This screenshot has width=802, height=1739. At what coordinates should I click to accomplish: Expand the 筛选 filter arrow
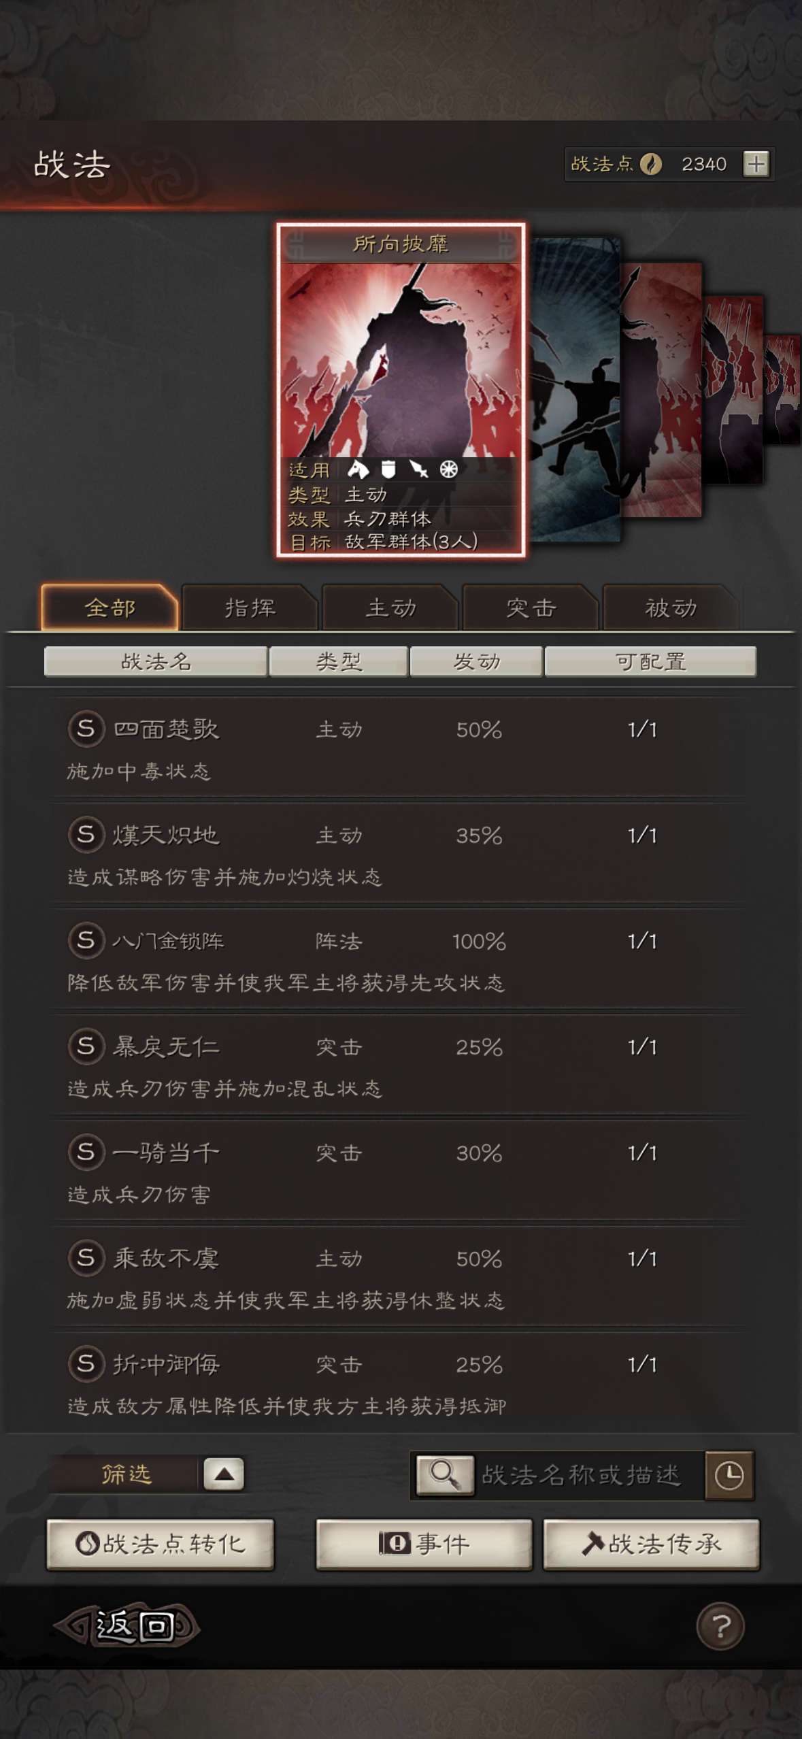click(x=224, y=1474)
